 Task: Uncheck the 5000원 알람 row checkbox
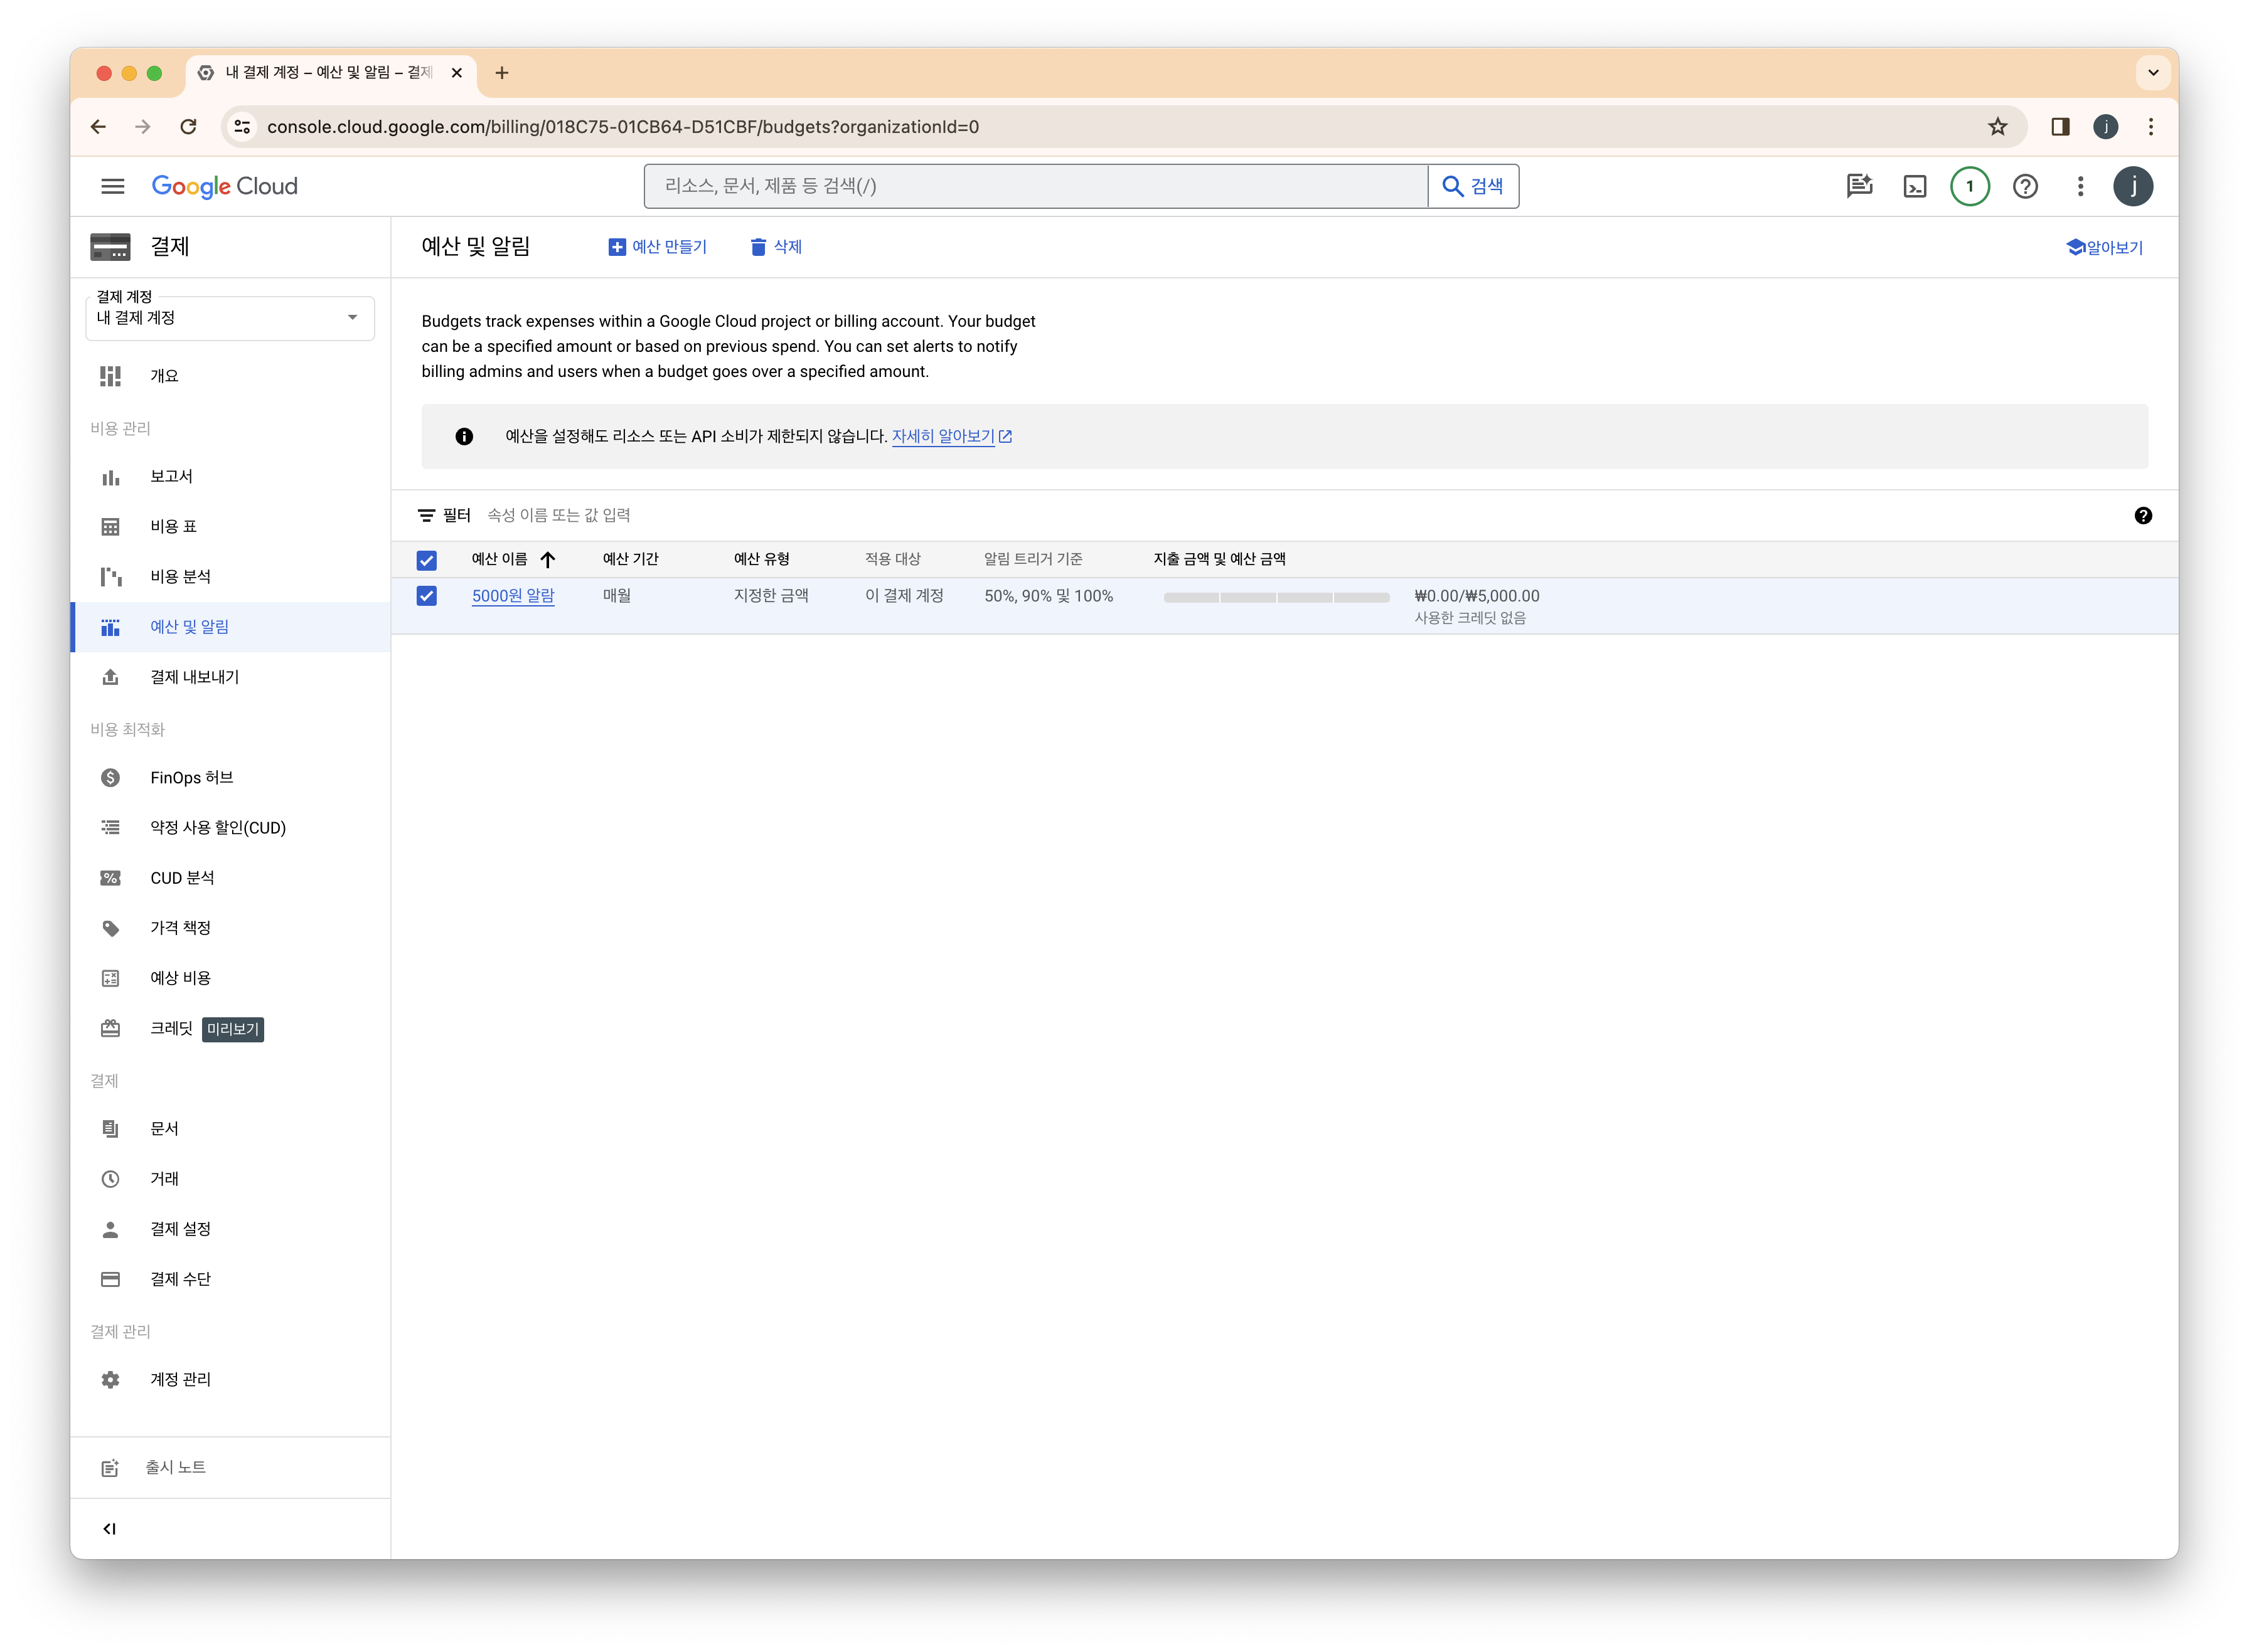426,596
